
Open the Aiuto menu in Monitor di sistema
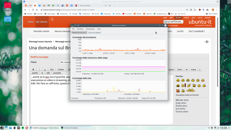(x=99, y=29)
